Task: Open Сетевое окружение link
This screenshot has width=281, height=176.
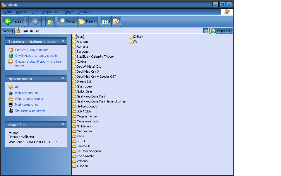Action: [x=30, y=111]
